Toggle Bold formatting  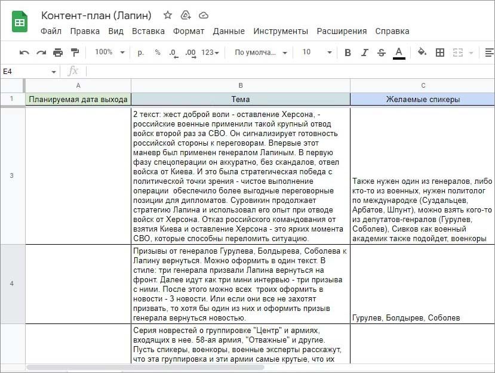pyautogui.click(x=348, y=53)
